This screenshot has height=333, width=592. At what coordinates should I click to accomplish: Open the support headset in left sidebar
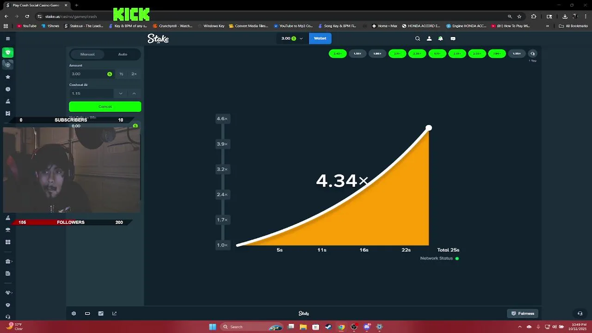tap(7, 317)
